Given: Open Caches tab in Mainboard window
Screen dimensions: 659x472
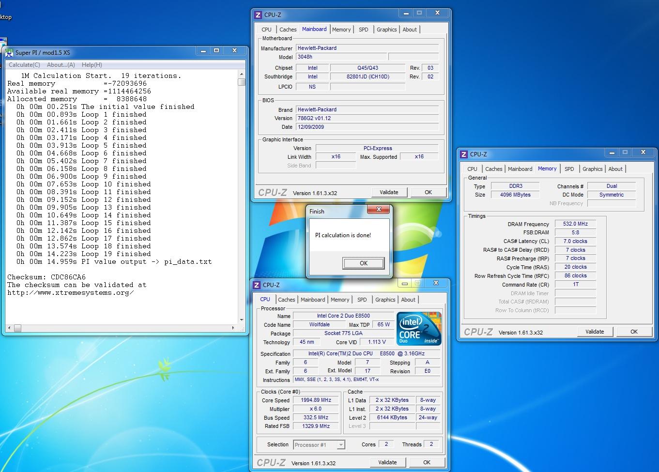Looking at the screenshot, I should pos(288,30).
